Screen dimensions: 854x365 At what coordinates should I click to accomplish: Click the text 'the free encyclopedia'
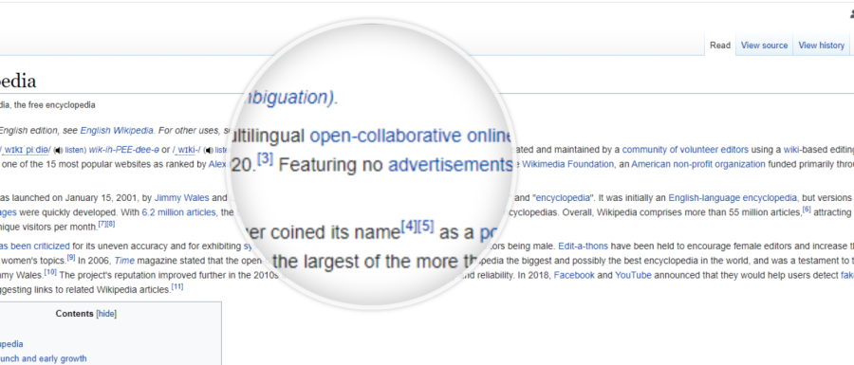click(x=54, y=105)
